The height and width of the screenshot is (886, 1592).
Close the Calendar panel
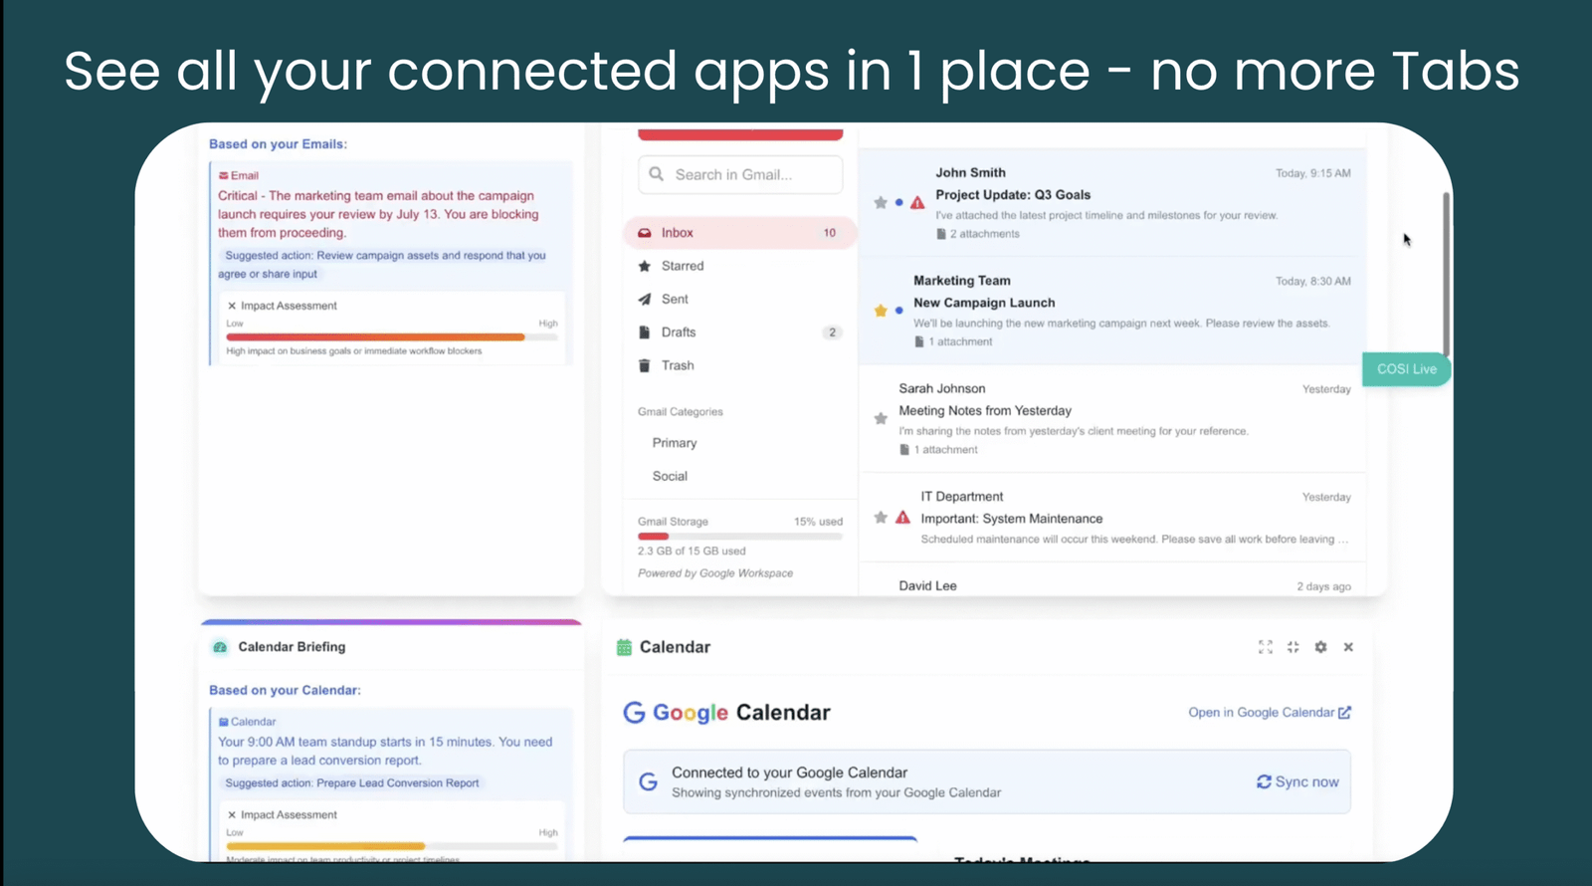pyautogui.click(x=1348, y=647)
